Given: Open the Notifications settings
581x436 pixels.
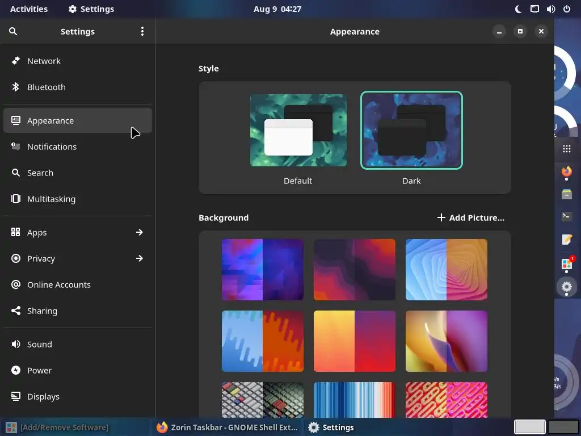Looking at the screenshot, I should (x=78, y=147).
